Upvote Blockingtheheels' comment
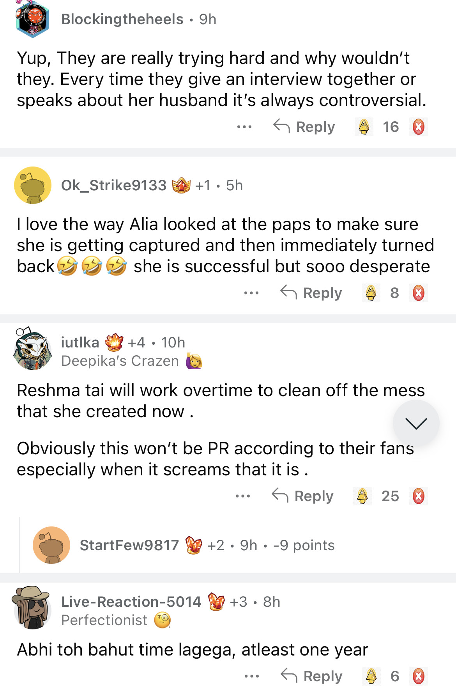 364,127
